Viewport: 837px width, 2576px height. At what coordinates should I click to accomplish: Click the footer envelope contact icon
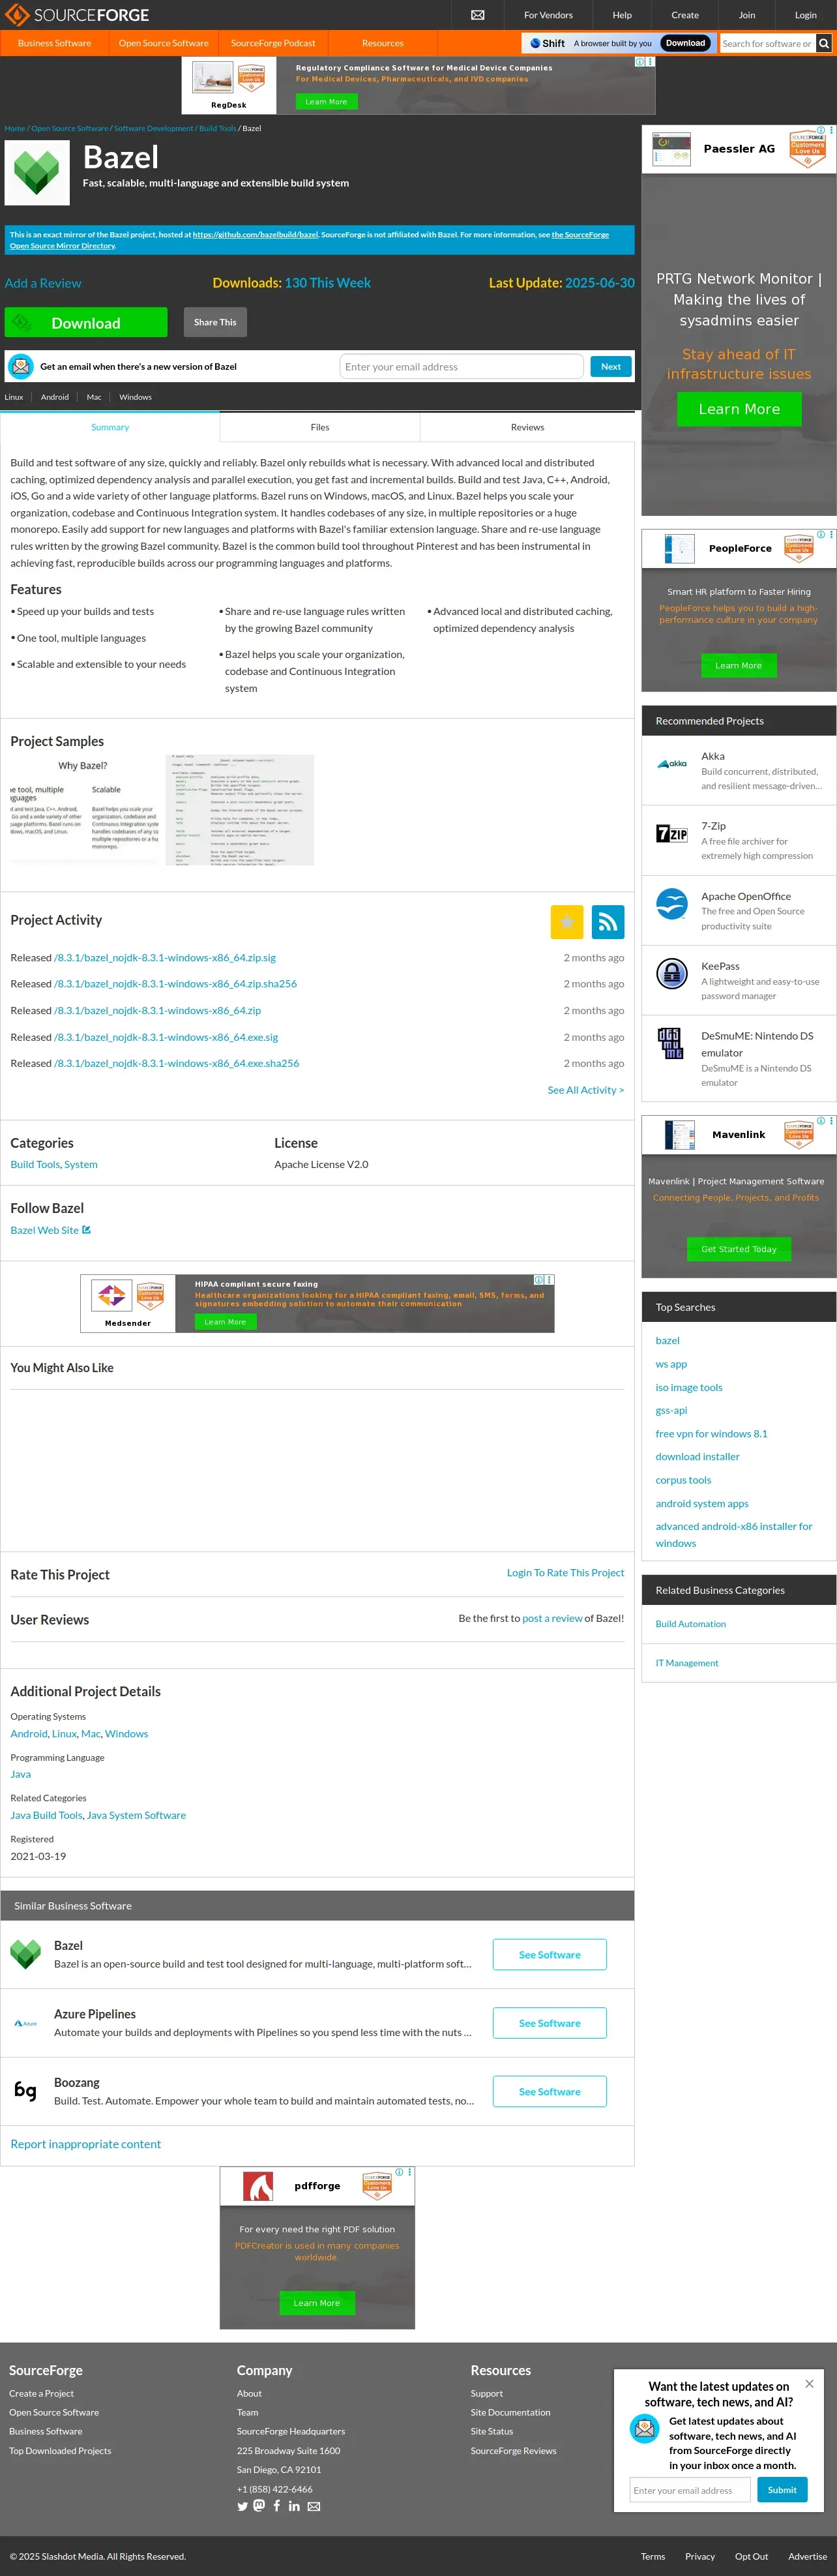(314, 2506)
